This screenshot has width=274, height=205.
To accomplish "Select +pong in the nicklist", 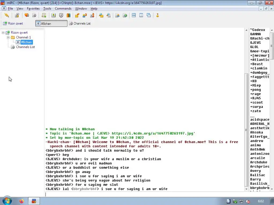I will click(x=256, y=90).
